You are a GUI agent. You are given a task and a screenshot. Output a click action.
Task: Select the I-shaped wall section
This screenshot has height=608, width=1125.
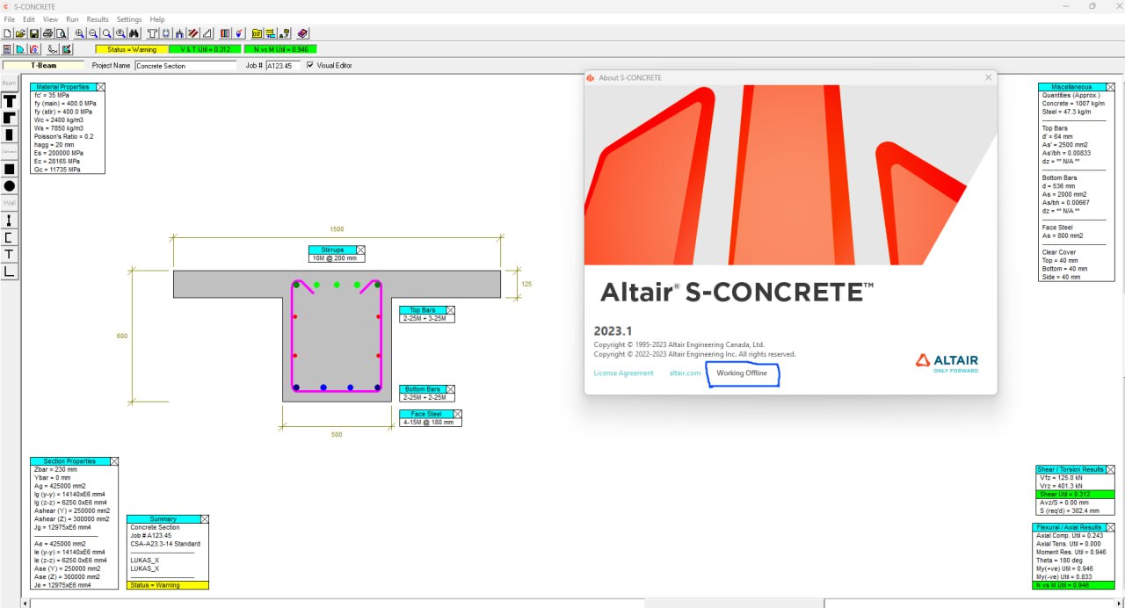[x=10, y=221]
